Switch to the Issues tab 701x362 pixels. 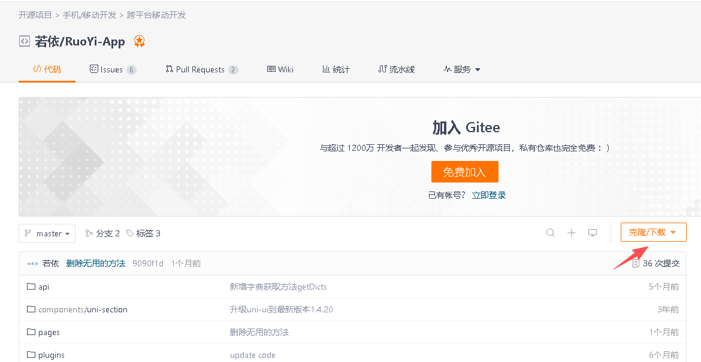tap(112, 69)
